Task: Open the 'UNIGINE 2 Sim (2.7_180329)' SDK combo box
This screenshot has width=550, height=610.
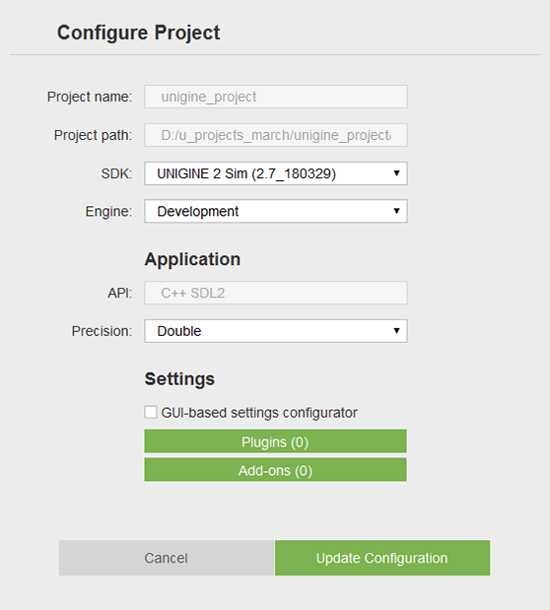Action: pos(276,173)
